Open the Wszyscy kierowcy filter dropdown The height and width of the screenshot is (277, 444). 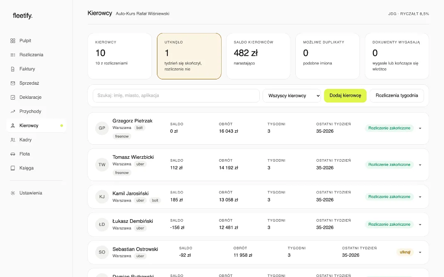pos(292,96)
